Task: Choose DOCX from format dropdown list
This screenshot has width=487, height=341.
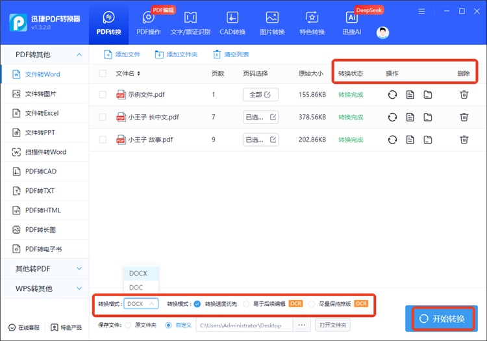Action: (x=141, y=273)
